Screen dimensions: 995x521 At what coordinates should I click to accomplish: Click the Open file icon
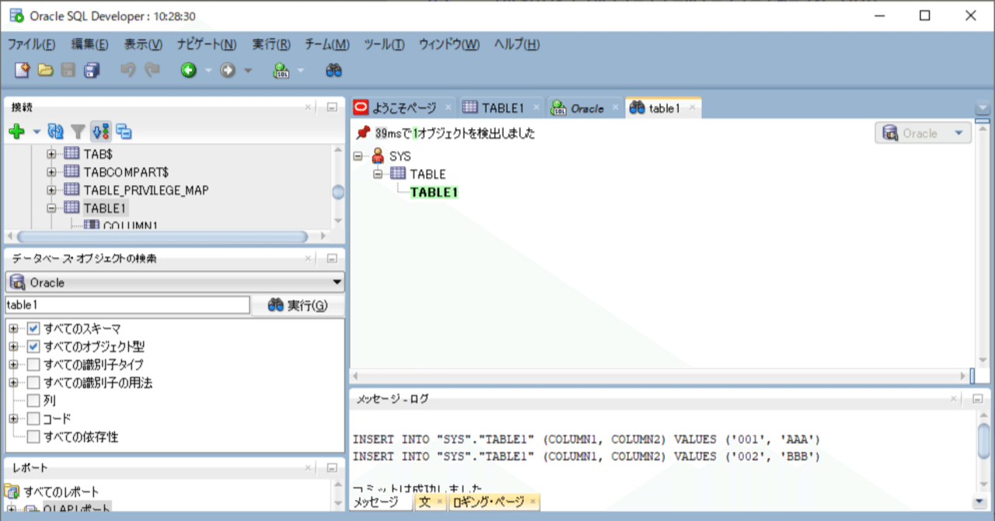click(47, 70)
